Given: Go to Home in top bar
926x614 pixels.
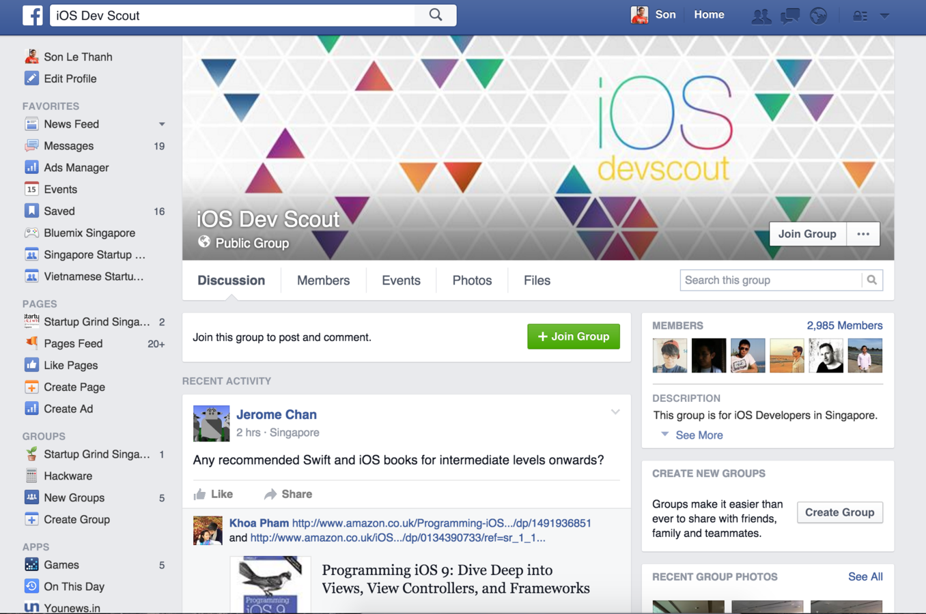Looking at the screenshot, I should pos(709,14).
